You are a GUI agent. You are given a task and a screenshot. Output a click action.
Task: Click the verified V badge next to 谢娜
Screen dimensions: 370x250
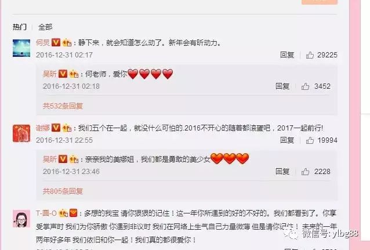pos(56,128)
